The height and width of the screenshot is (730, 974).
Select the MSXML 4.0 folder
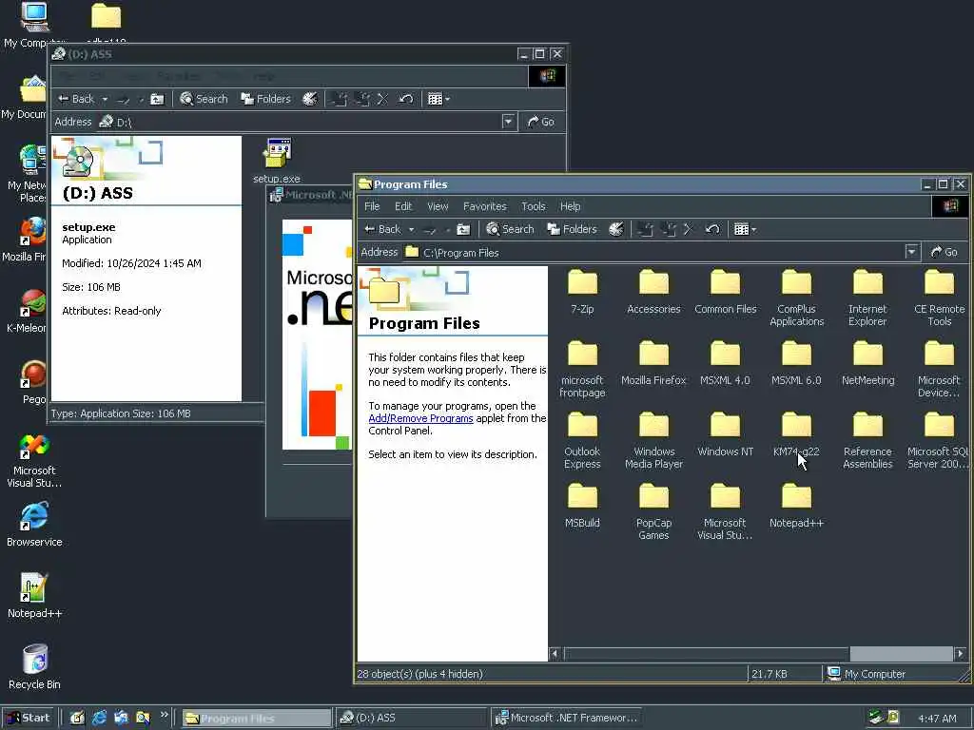click(725, 363)
